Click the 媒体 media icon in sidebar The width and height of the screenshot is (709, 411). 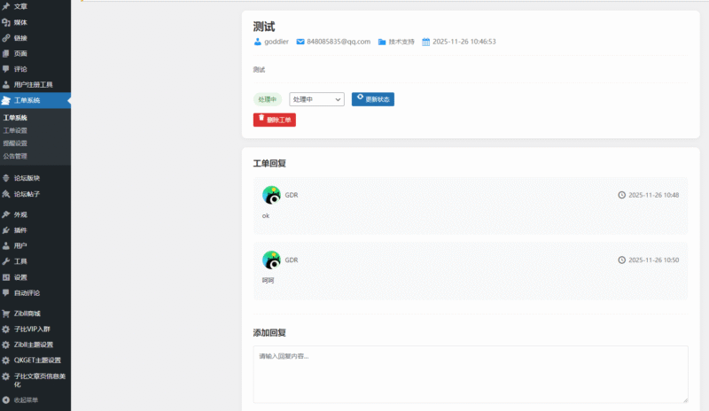(6, 21)
